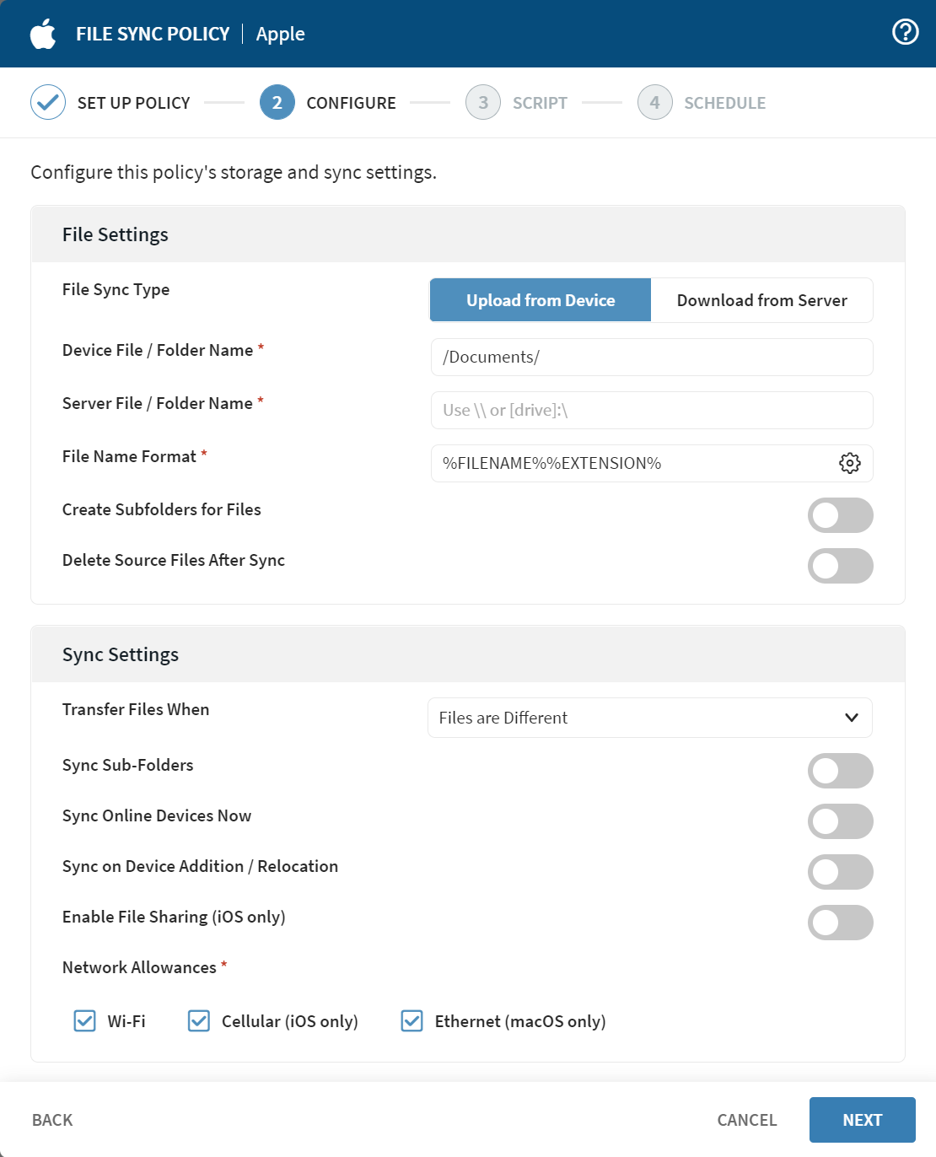Toggle Sync on Device Addition / Relocation
Viewport: 936px width, 1157px height.
(x=840, y=872)
